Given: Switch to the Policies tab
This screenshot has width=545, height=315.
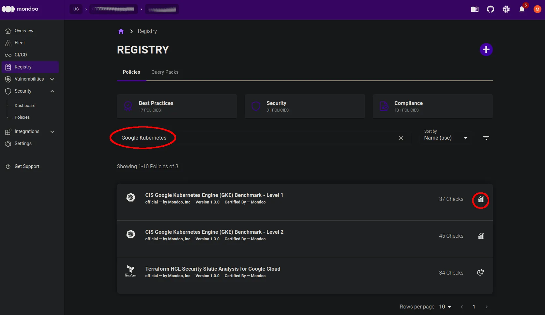Looking at the screenshot, I should [131, 72].
